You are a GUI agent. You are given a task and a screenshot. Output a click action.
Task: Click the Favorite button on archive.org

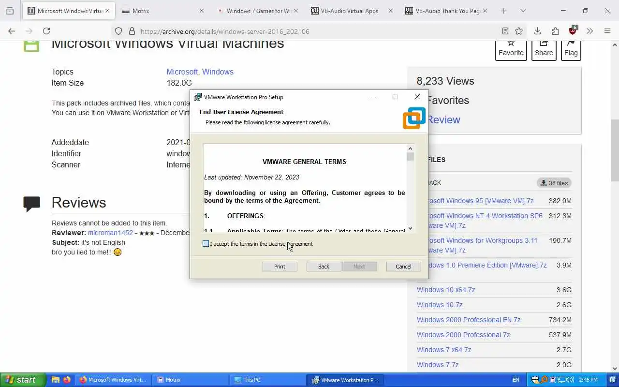511,50
